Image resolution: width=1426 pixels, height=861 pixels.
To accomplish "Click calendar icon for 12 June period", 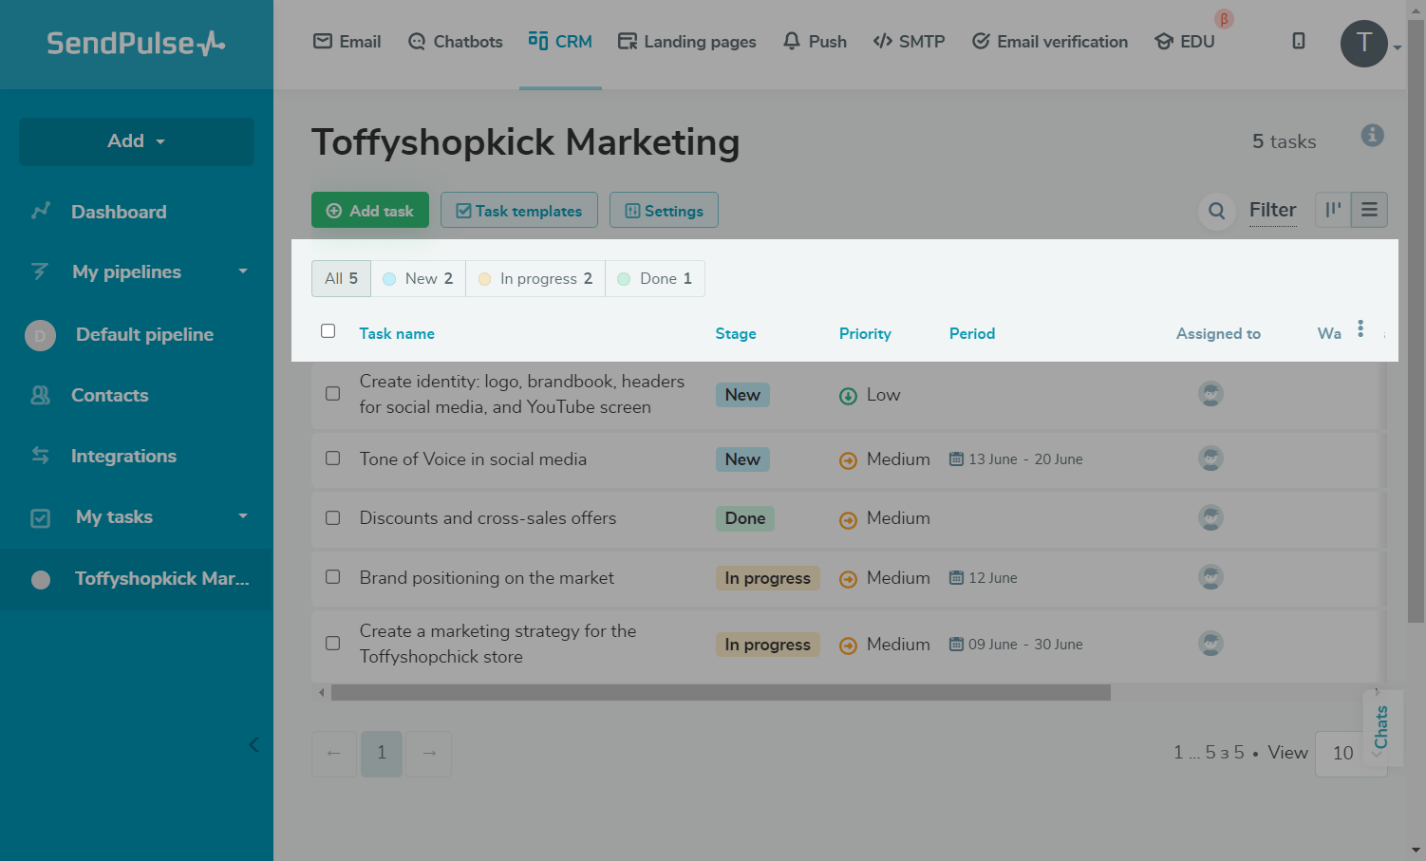I will (956, 577).
